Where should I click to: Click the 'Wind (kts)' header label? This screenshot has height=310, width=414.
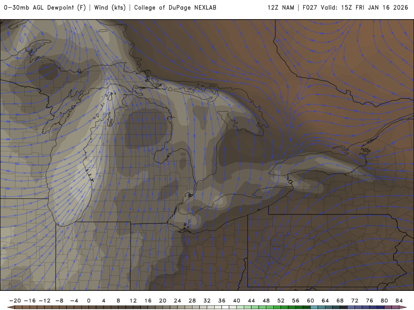[110, 8]
